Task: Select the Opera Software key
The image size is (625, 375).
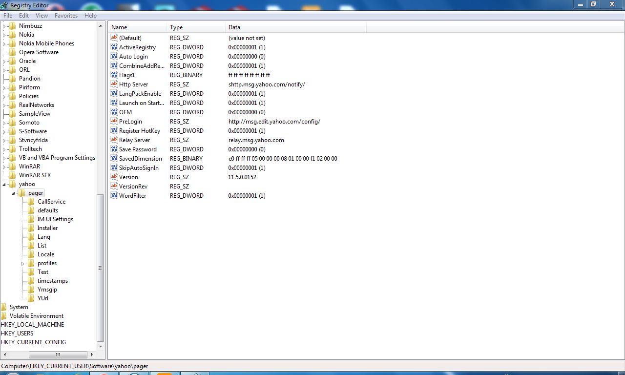Action: coord(39,52)
